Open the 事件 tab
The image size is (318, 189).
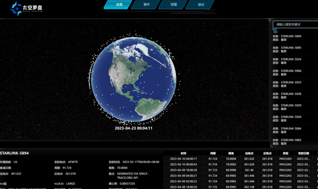tap(147, 5)
